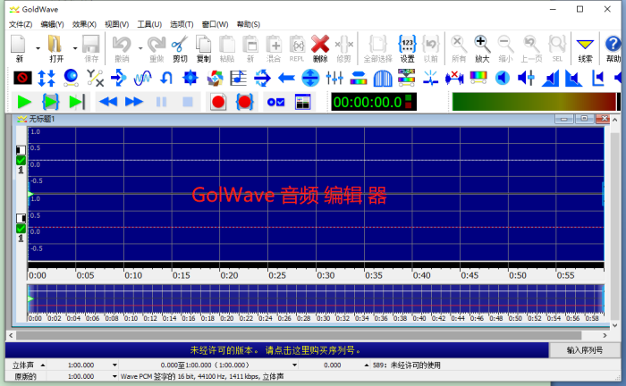Image resolution: width=626 pixels, height=386 pixels.
Task: Click the blue sphere Doppler effect icon
Action: tap(71, 78)
